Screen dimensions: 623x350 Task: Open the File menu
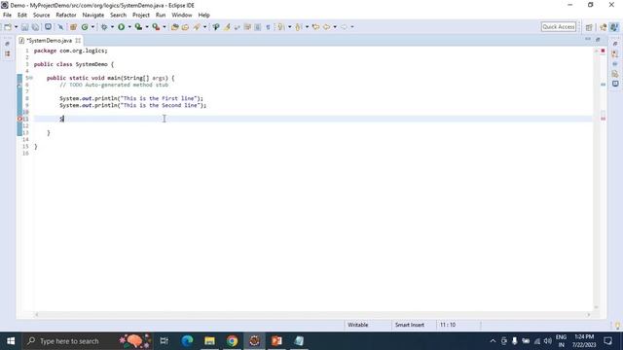7,16
